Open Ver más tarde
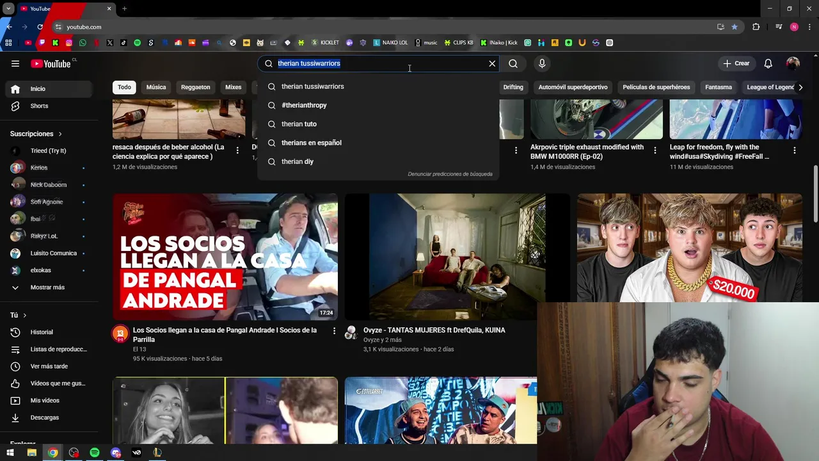The height and width of the screenshot is (461, 819). (48, 366)
